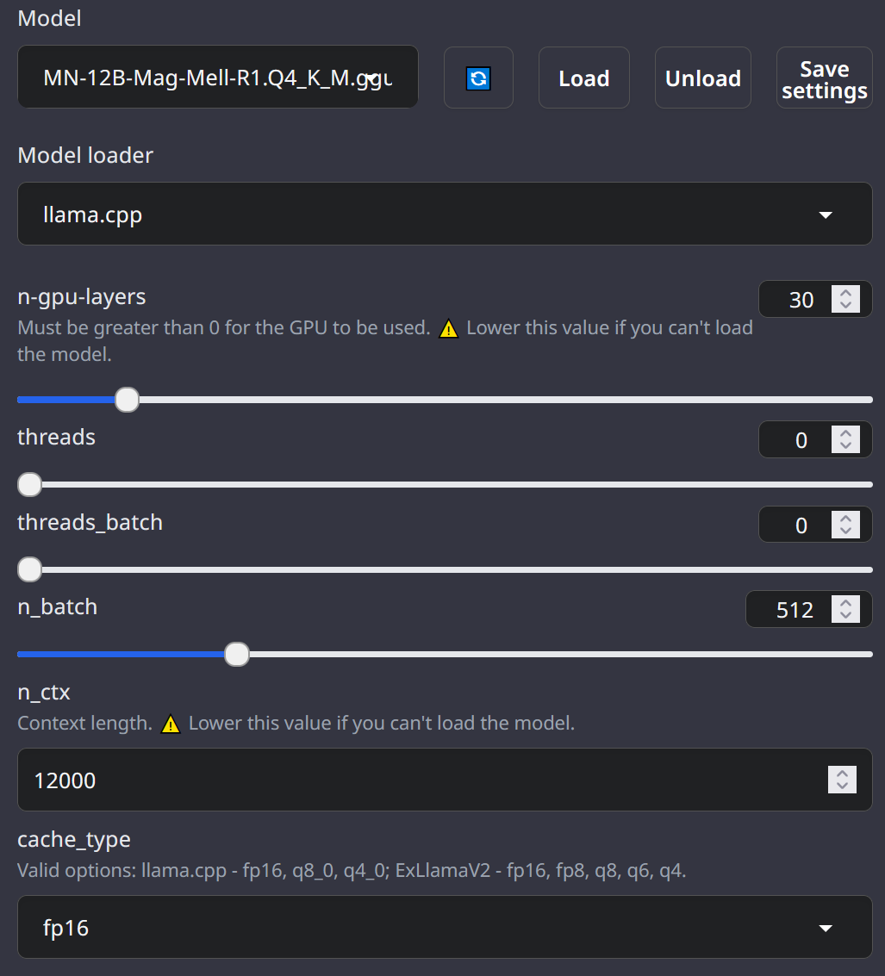Viewport: 885px width, 976px height.
Task: Click the threads_batch slider handle
Action: tap(30, 570)
